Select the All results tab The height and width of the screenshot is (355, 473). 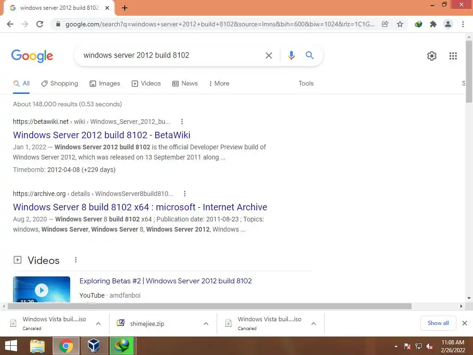click(x=21, y=84)
